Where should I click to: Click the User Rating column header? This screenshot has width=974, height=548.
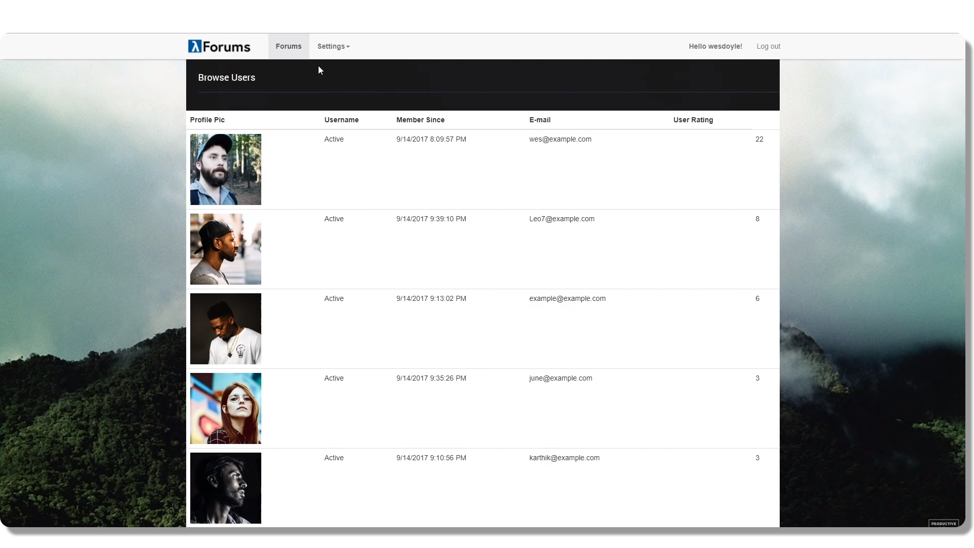coord(693,120)
